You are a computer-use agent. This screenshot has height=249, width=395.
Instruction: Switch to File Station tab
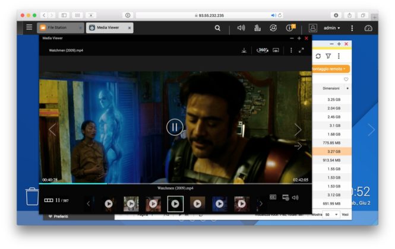[x=61, y=28]
